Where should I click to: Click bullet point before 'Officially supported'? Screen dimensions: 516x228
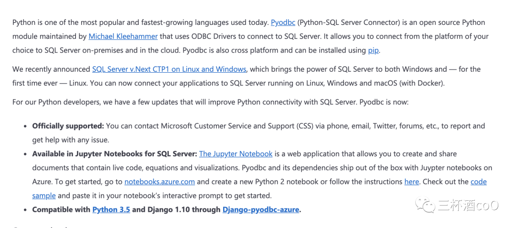(x=25, y=126)
